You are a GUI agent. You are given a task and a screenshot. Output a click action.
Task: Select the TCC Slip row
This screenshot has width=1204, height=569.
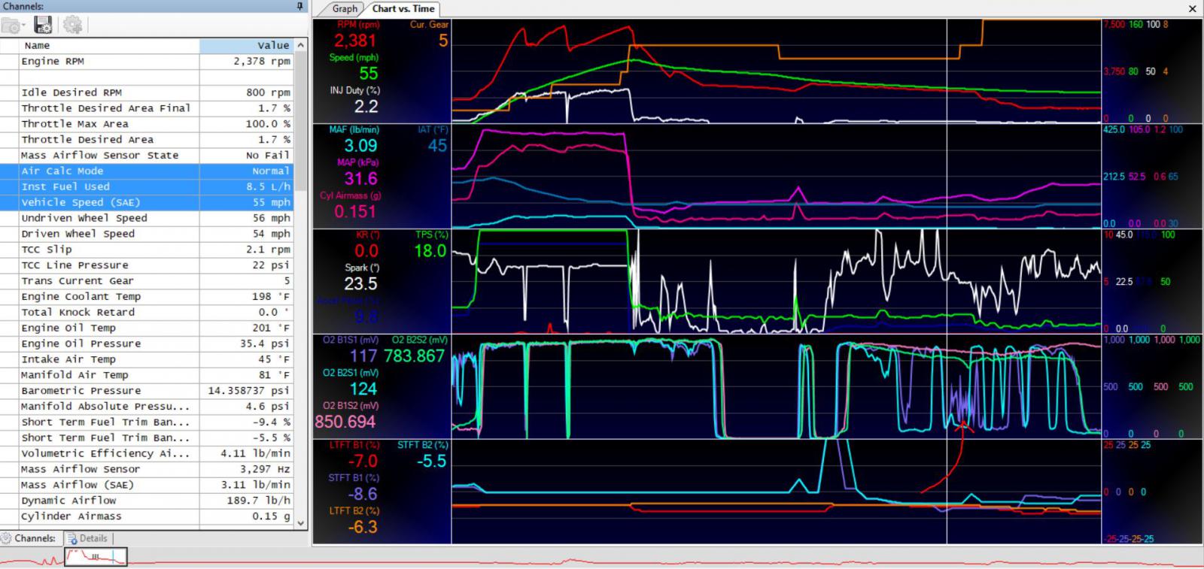147,250
